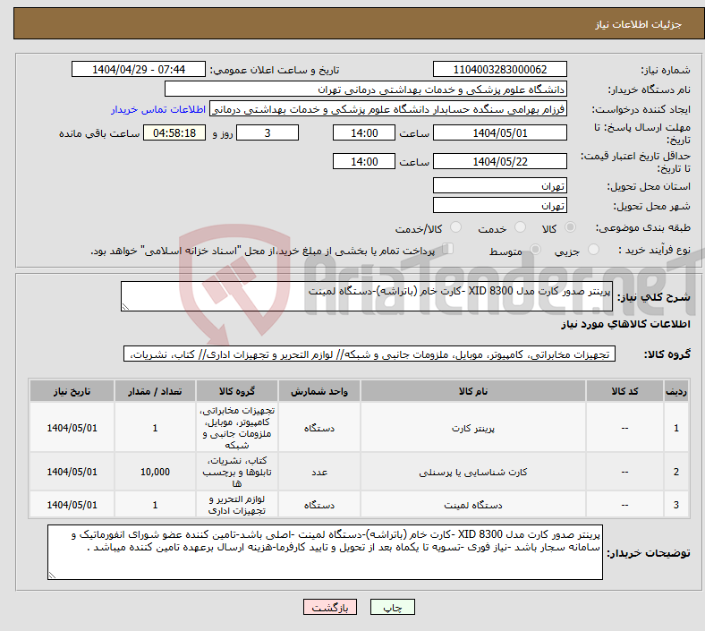The image size is (705, 631).
Task: Select the متوسط purchase type radio
Action: click(535, 250)
